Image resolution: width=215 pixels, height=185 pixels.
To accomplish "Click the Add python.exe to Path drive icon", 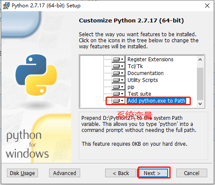I will 116,100.
